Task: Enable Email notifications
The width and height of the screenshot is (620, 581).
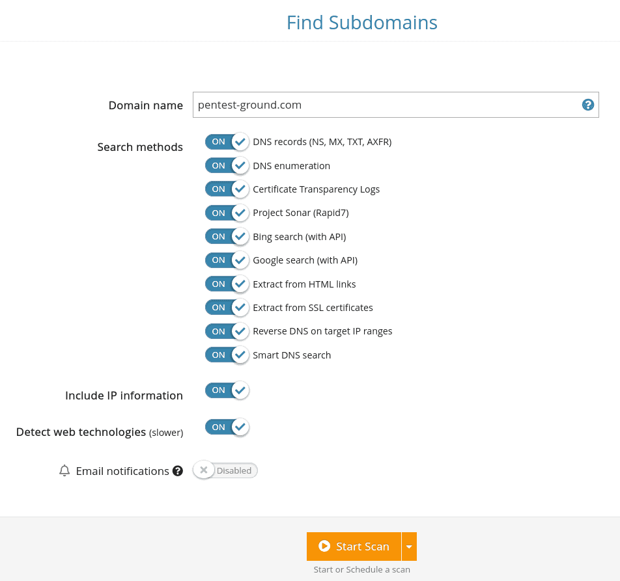Action: pyautogui.click(x=225, y=470)
